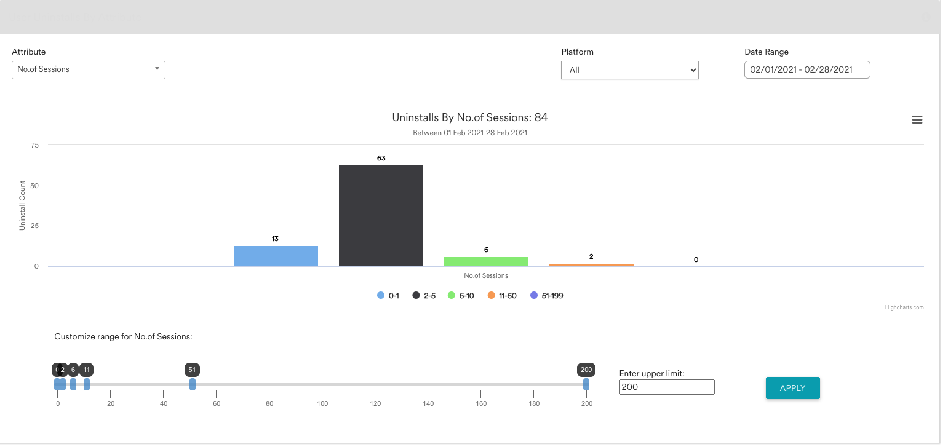The width and height of the screenshot is (948, 447).
Task: Expand the Platform select box
Action: click(x=629, y=70)
